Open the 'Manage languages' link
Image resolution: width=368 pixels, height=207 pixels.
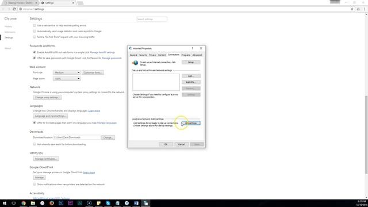click(x=107, y=122)
